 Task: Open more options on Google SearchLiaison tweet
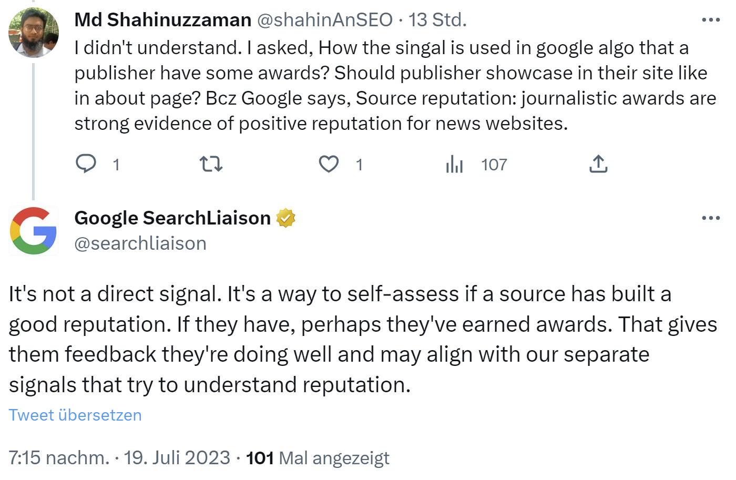click(711, 218)
